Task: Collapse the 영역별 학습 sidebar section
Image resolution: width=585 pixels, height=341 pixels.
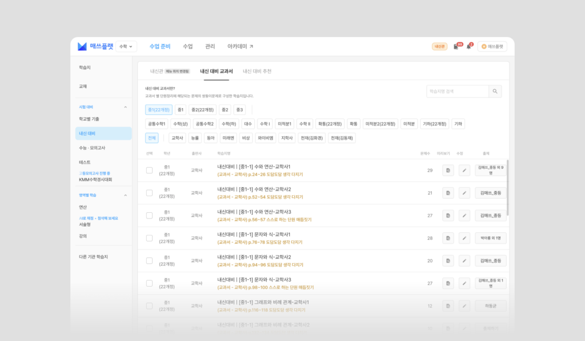Action: [x=125, y=195]
